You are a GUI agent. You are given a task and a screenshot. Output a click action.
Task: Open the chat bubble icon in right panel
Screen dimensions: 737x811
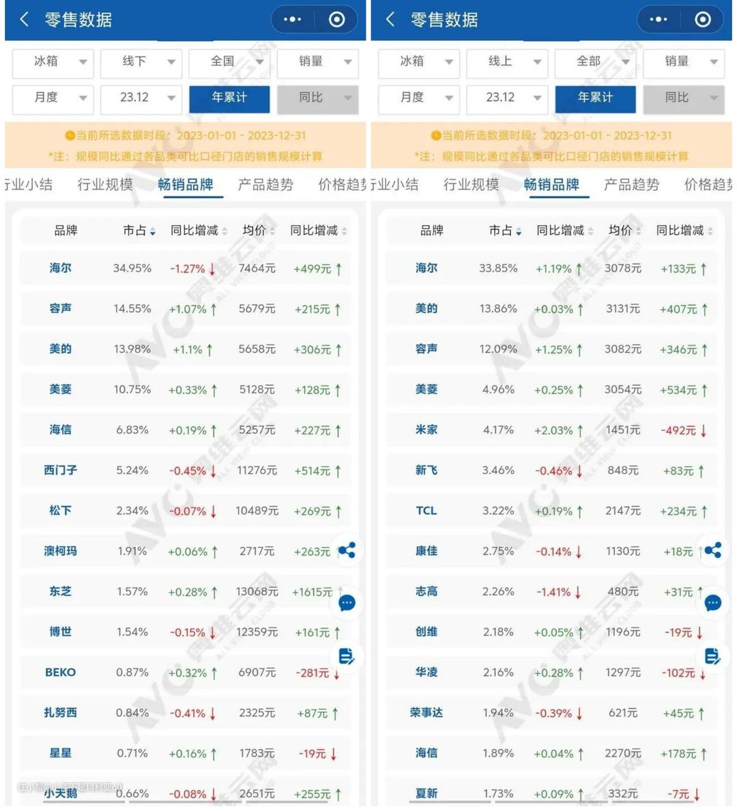pos(713,603)
